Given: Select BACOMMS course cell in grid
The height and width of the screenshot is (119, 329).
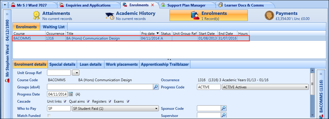Looking at the screenshot, I should coord(29,38).
